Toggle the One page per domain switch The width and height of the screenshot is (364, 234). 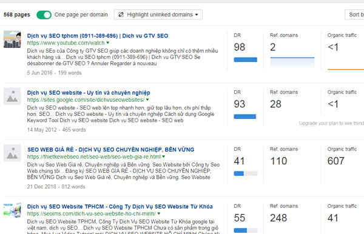pyautogui.click(x=44, y=15)
